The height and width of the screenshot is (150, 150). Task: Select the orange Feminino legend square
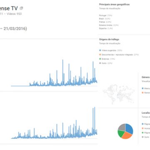tap(142, 92)
